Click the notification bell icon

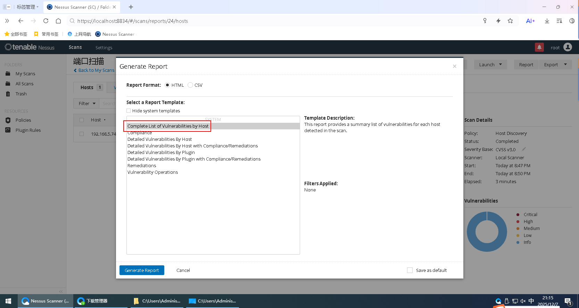[539, 47]
